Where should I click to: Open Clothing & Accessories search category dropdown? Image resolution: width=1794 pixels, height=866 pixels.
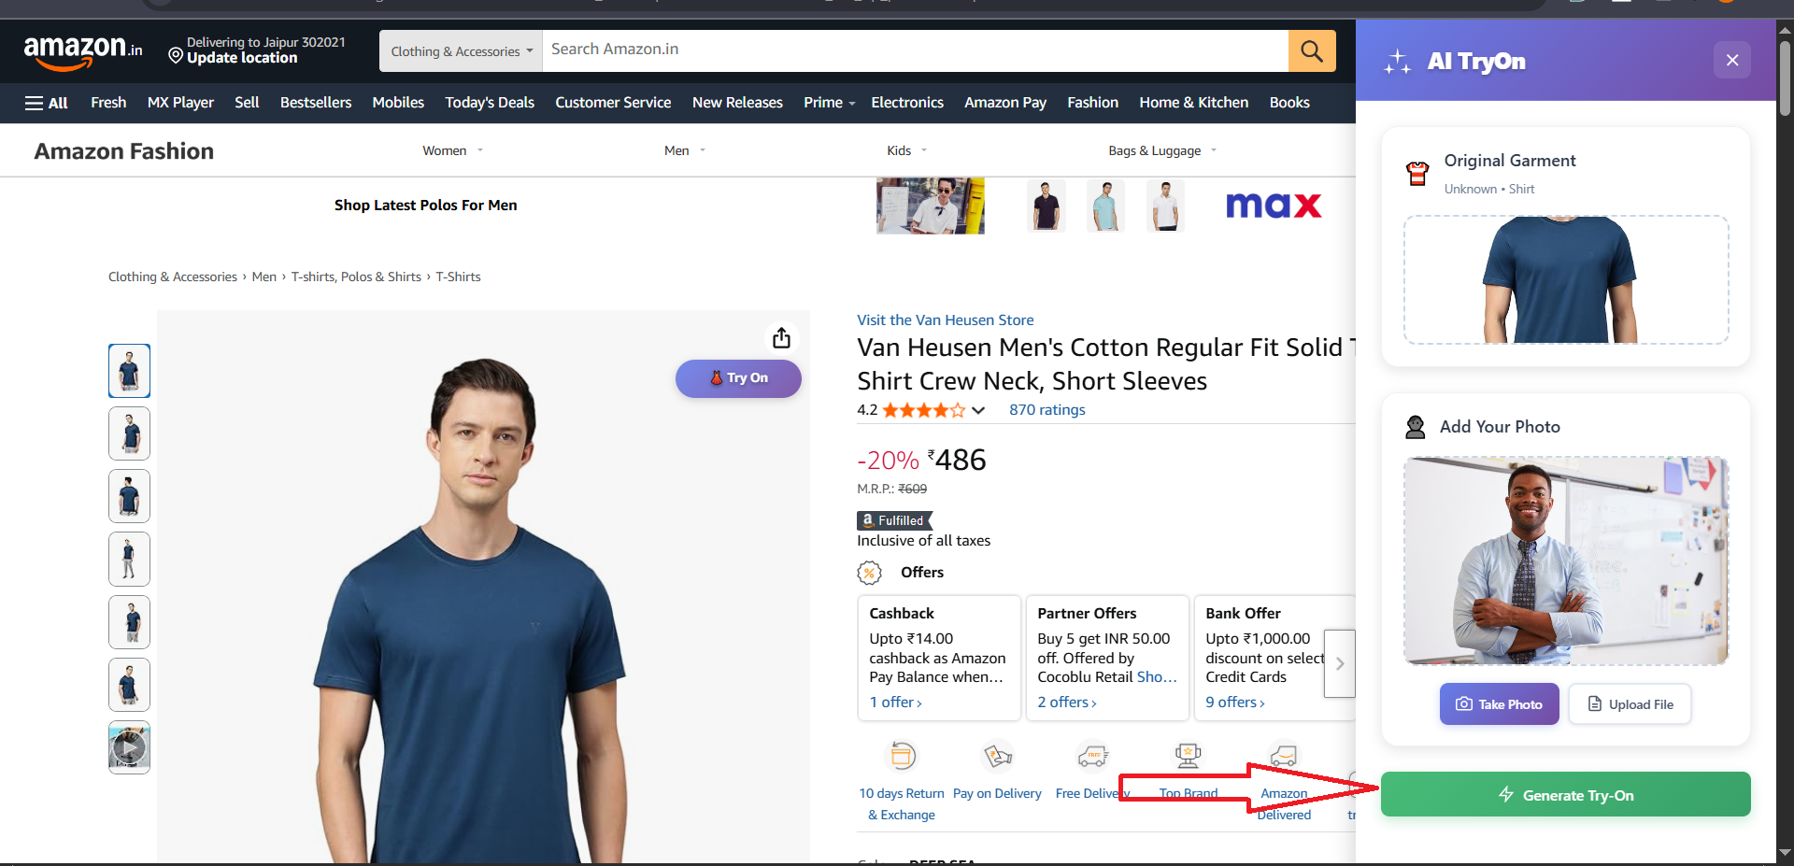[x=461, y=51]
